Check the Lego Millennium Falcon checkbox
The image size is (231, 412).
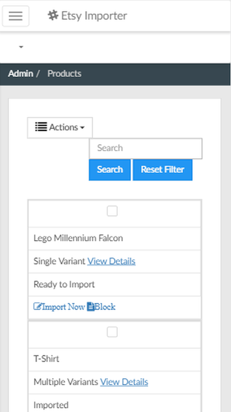click(112, 211)
